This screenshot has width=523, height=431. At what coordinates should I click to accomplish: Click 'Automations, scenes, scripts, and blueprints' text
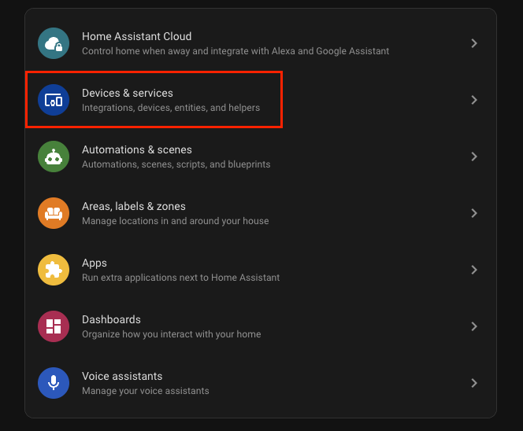click(x=176, y=164)
